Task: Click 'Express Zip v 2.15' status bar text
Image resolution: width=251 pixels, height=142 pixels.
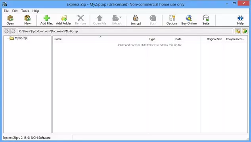Action: (x=27, y=138)
